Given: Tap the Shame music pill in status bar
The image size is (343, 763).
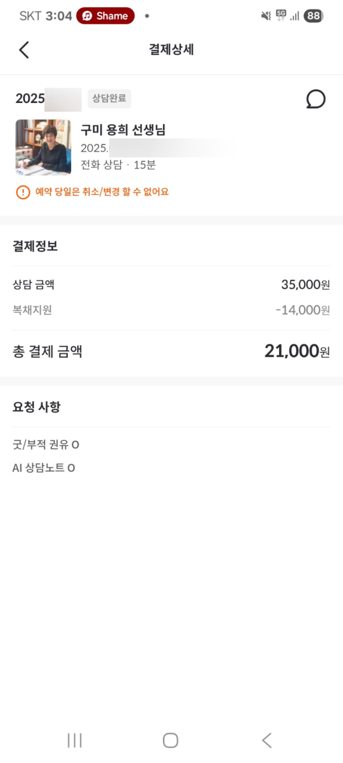Looking at the screenshot, I should (105, 16).
